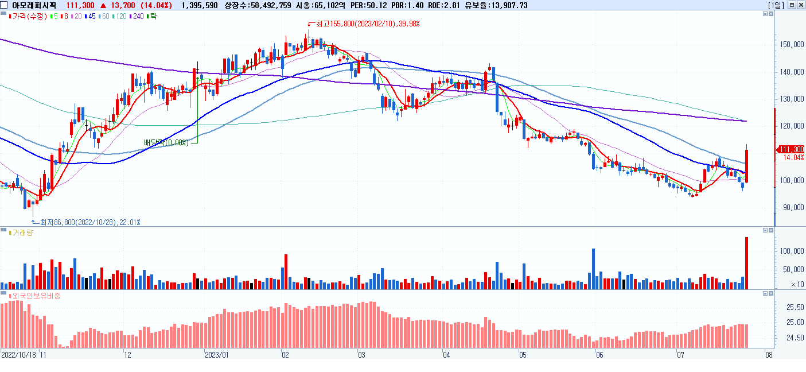The width and height of the screenshot is (806, 372).
Task: Click the 06 month date axis label
Action: pyautogui.click(x=600, y=355)
